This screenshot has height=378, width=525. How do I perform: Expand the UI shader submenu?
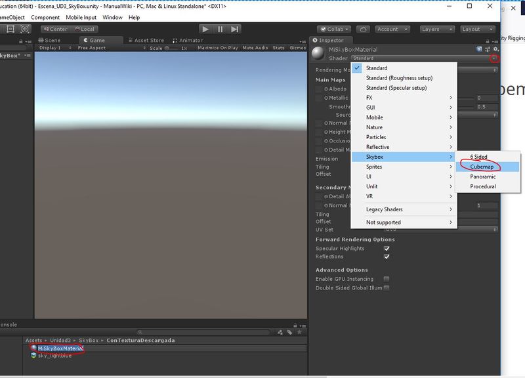pos(404,177)
